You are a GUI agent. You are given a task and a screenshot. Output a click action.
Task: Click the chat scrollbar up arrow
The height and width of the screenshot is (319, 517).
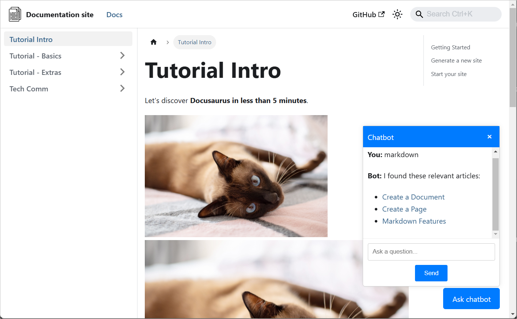pyautogui.click(x=495, y=151)
